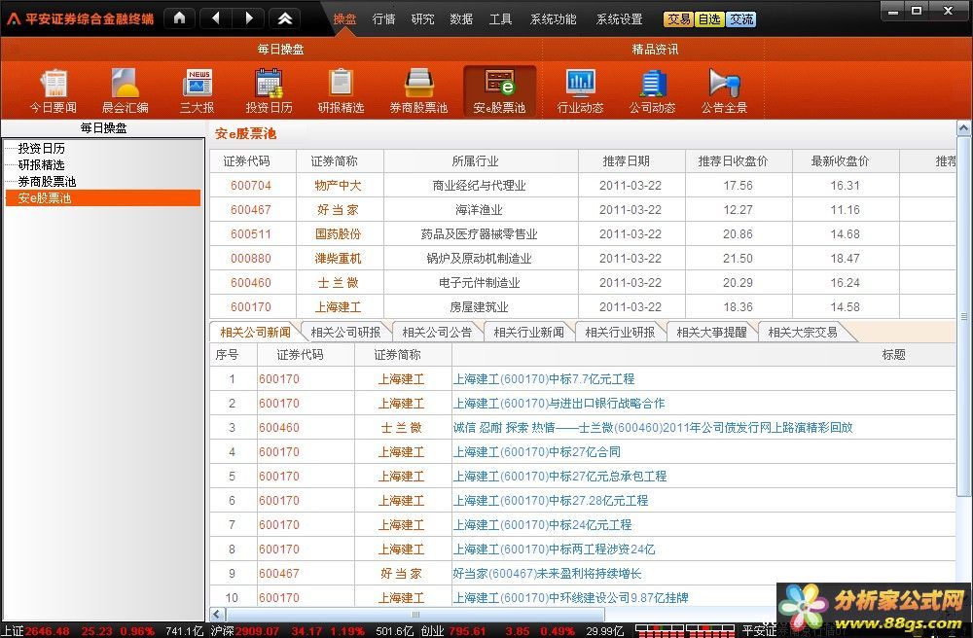Open 晨会汇编 icon

(125, 91)
